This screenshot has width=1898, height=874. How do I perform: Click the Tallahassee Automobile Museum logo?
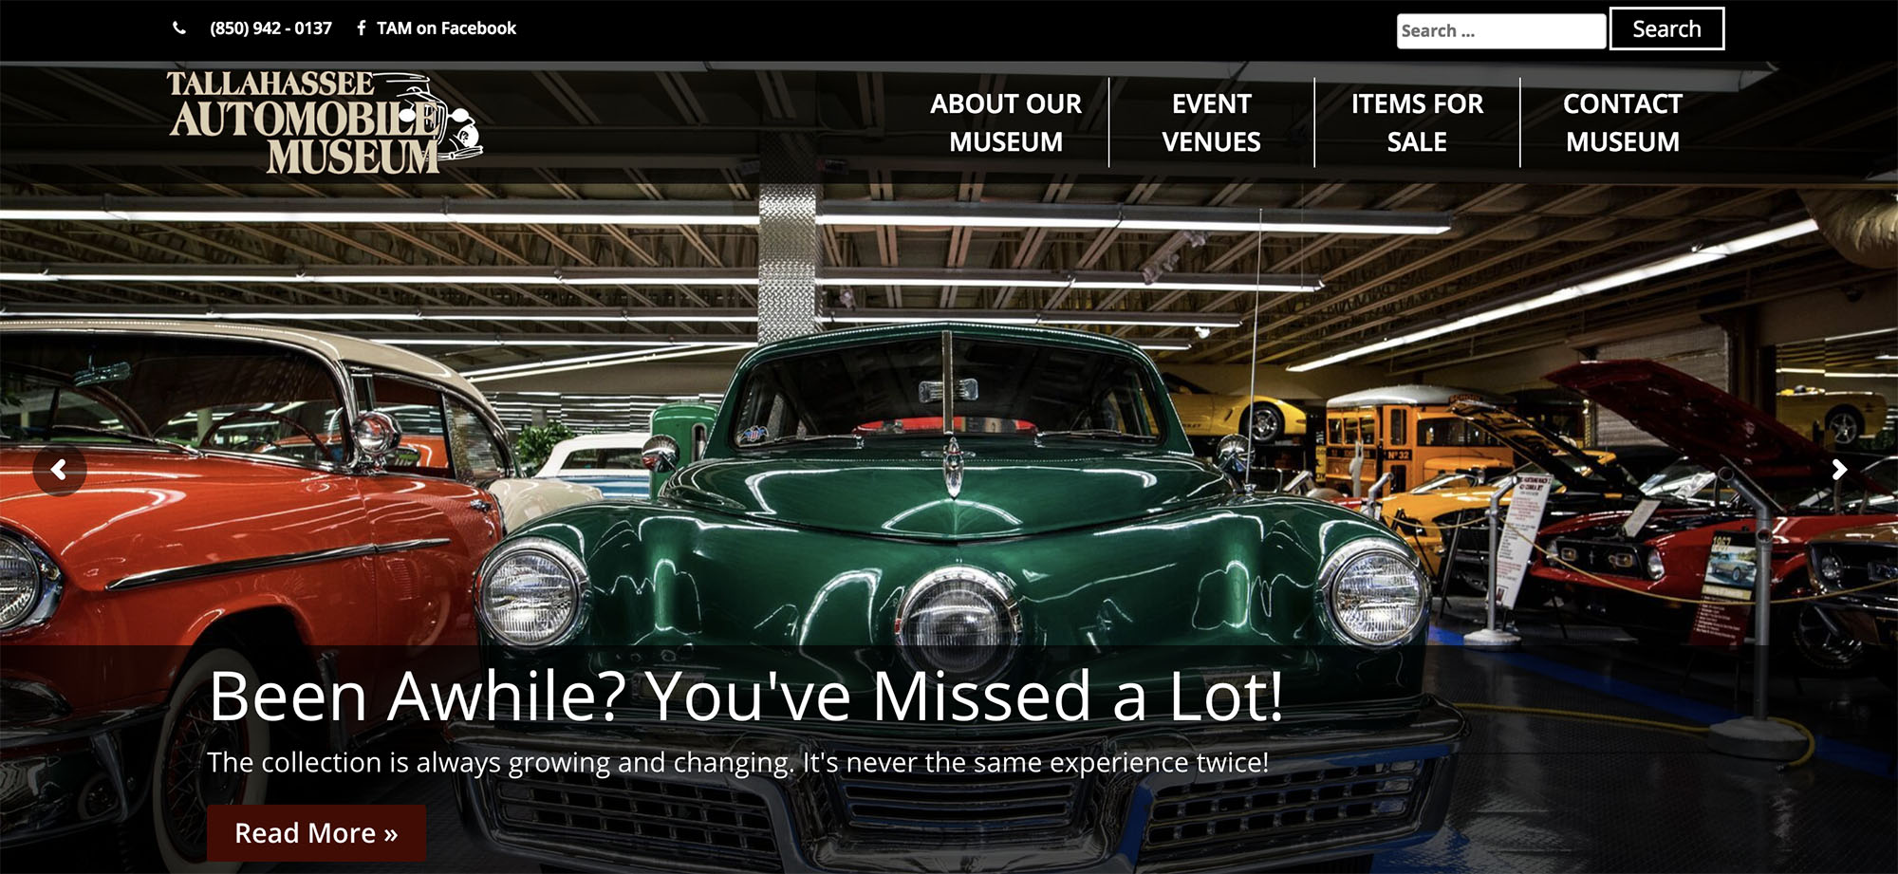pyautogui.click(x=325, y=122)
